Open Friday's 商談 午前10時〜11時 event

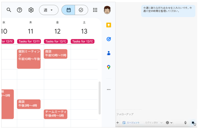coord(55,54)
